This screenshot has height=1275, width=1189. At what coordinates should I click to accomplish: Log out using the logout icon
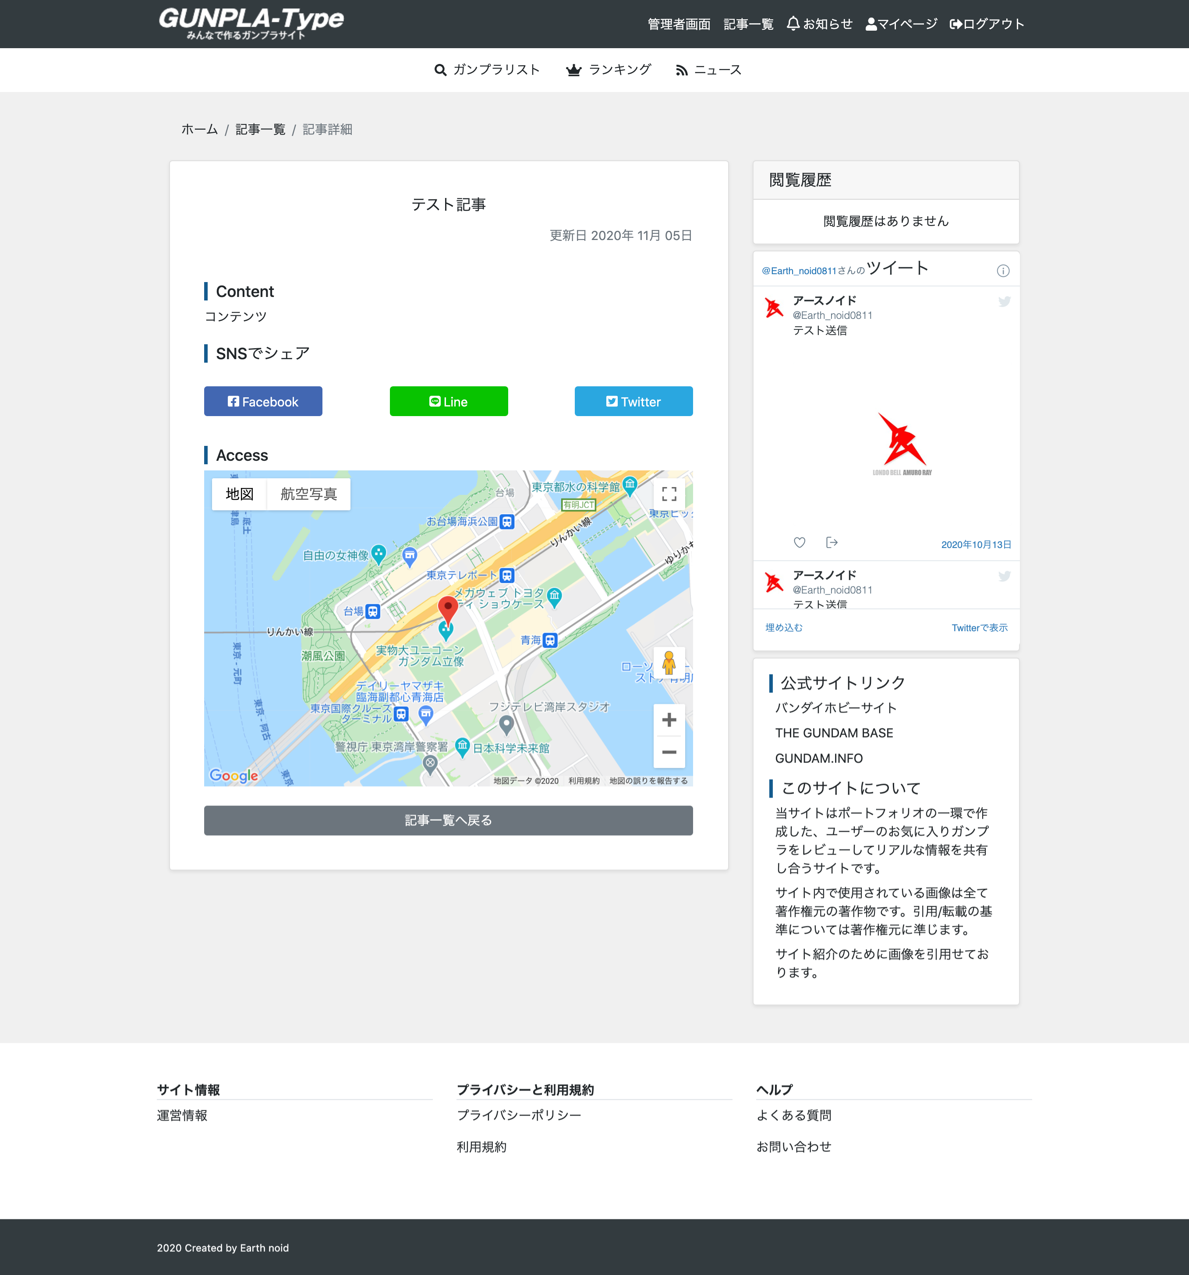(x=955, y=23)
